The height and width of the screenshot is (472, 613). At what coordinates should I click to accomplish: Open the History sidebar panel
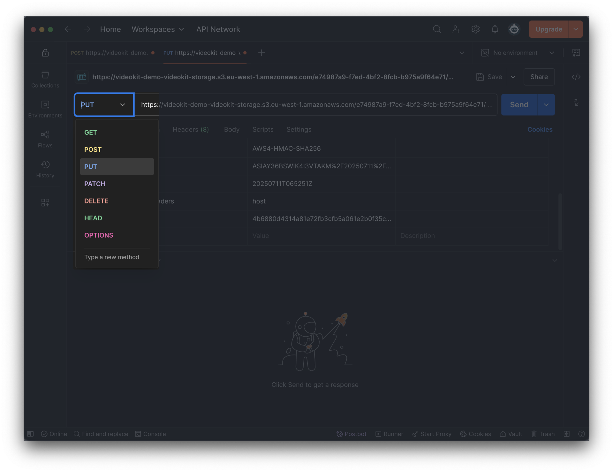[x=45, y=169]
